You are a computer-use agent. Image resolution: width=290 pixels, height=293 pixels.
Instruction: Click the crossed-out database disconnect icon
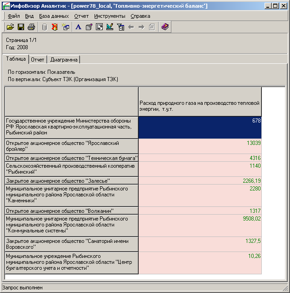(55, 27)
